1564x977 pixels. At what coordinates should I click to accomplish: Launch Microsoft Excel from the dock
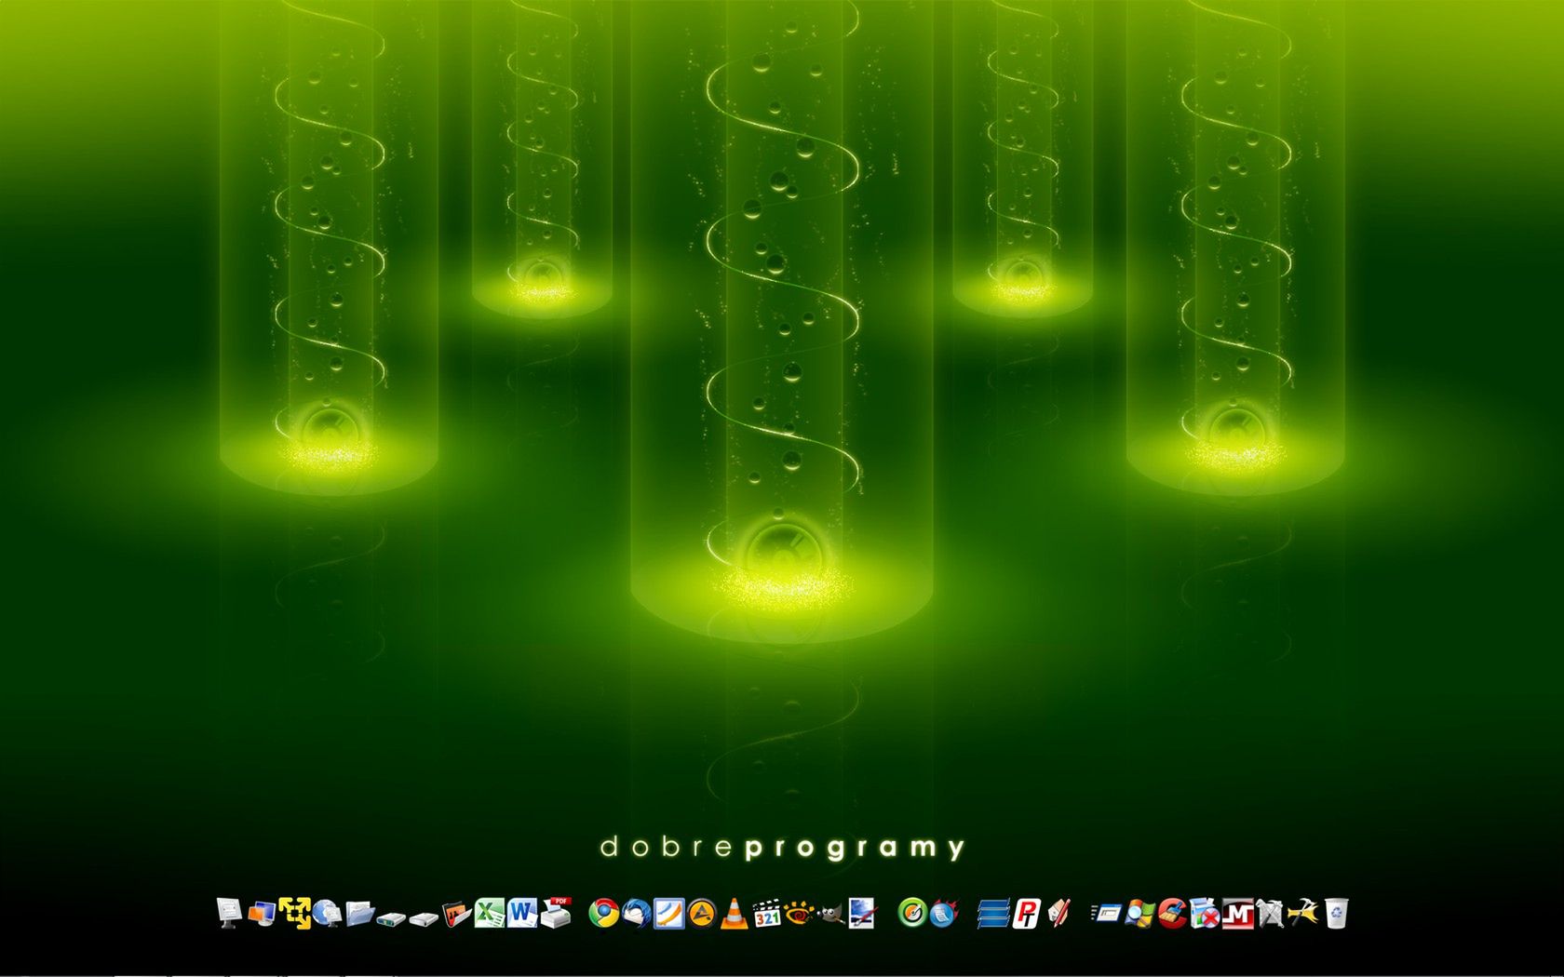pyautogui.click(x=490, y=913)
